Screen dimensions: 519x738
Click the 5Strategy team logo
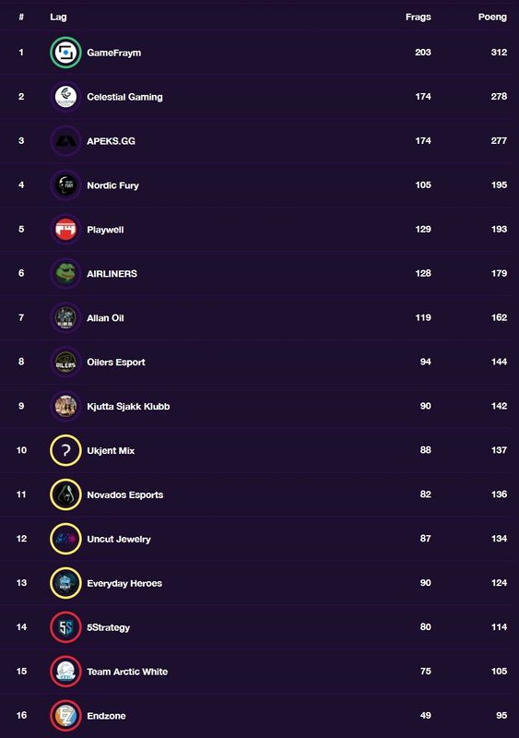point(65,627)
